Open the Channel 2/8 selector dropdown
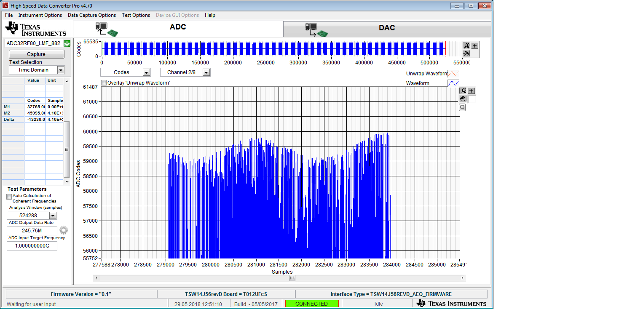The image size is (627, 309). tap(206, 72)
